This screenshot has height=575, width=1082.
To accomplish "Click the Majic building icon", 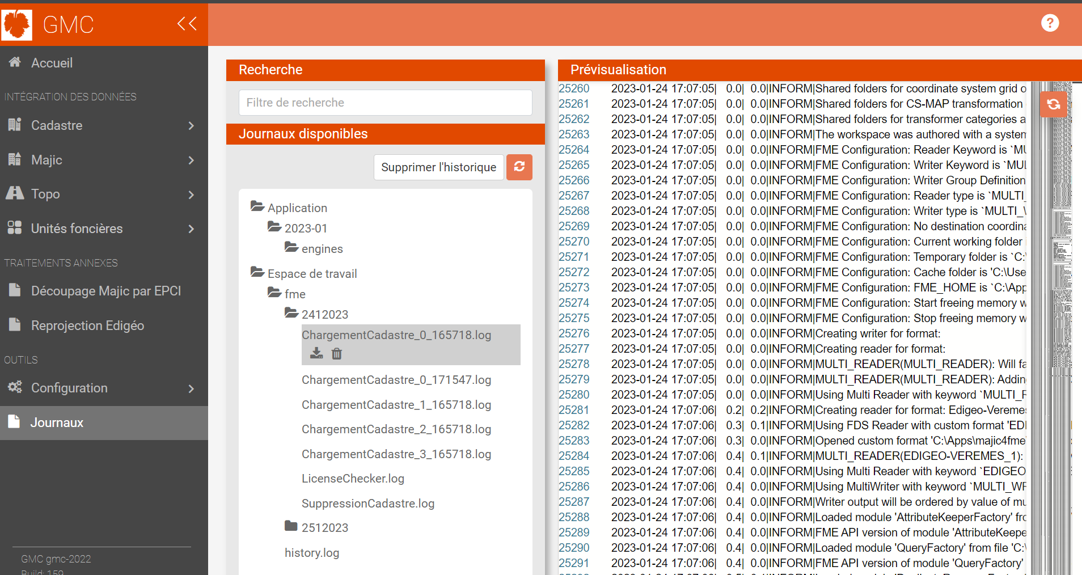I will (x=15, y=159).
